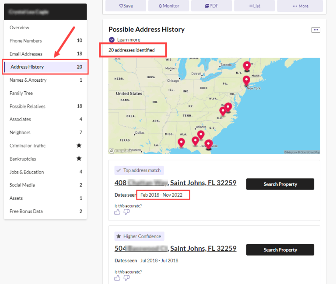The height and width of the screenshot is (284, 336).
Task: Open the three-dot options menu for Address History
Action: tap(315, 30)
